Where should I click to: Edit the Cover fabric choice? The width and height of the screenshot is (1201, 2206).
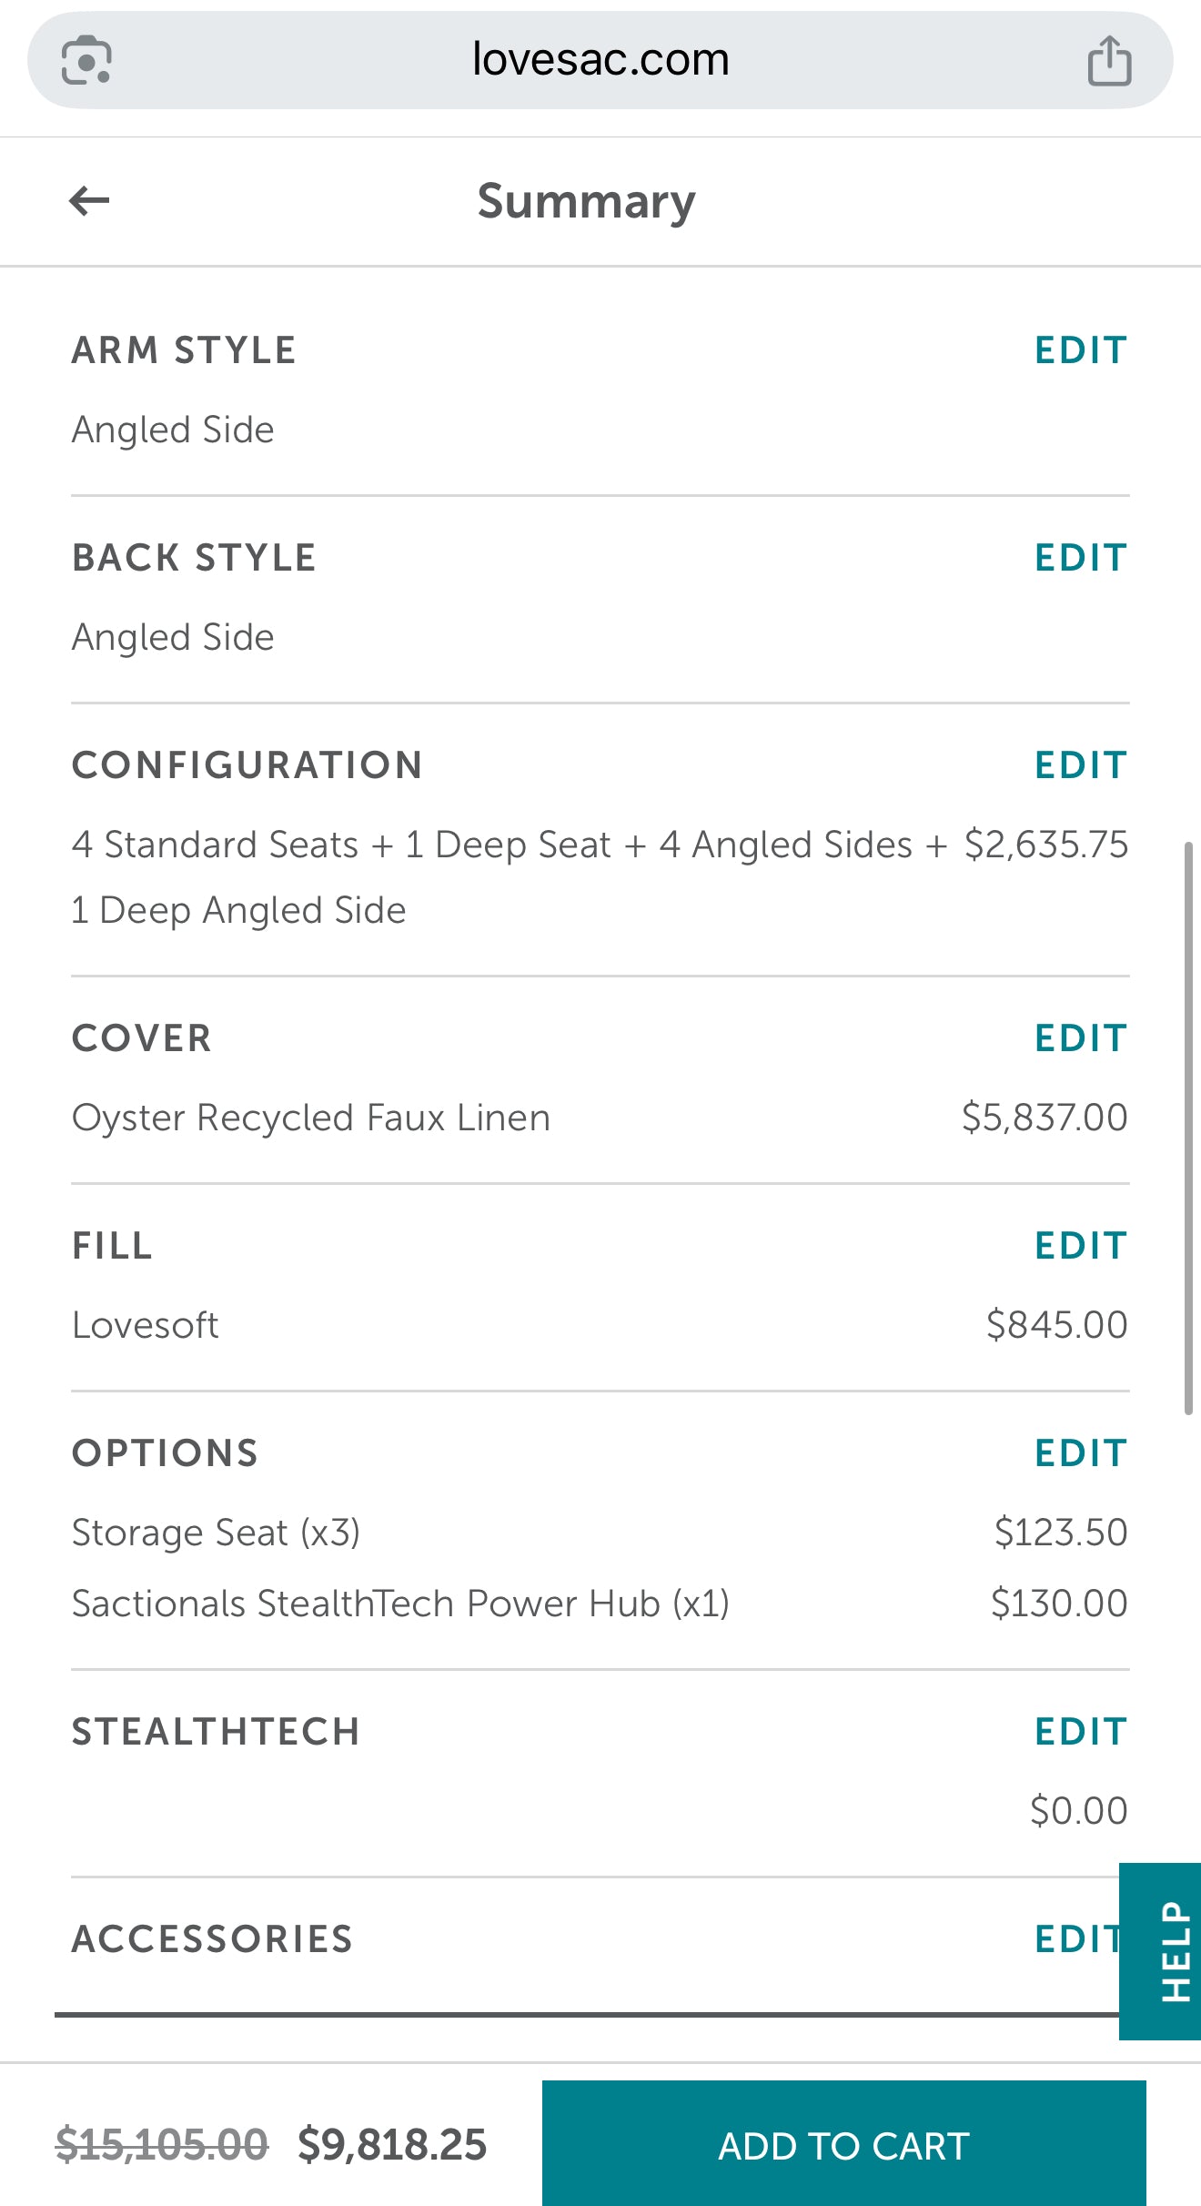(1081, 1038)
